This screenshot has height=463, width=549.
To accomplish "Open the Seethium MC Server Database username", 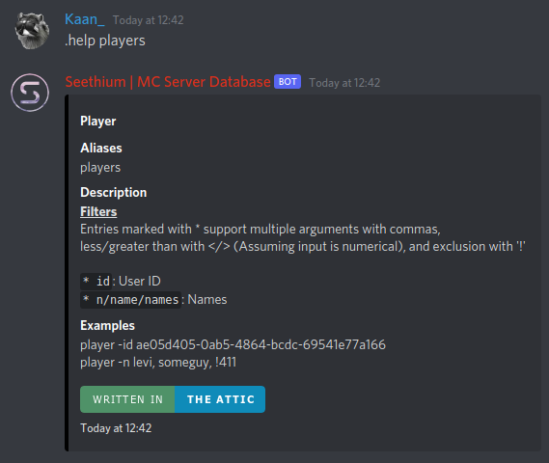I will coord(168,82).
